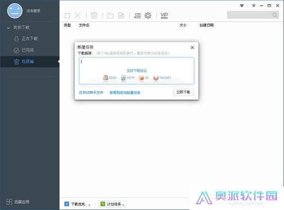Open the skin shirt icon in title bar
This screenshot has height=210, width=284.
click(x=242, y=6)
